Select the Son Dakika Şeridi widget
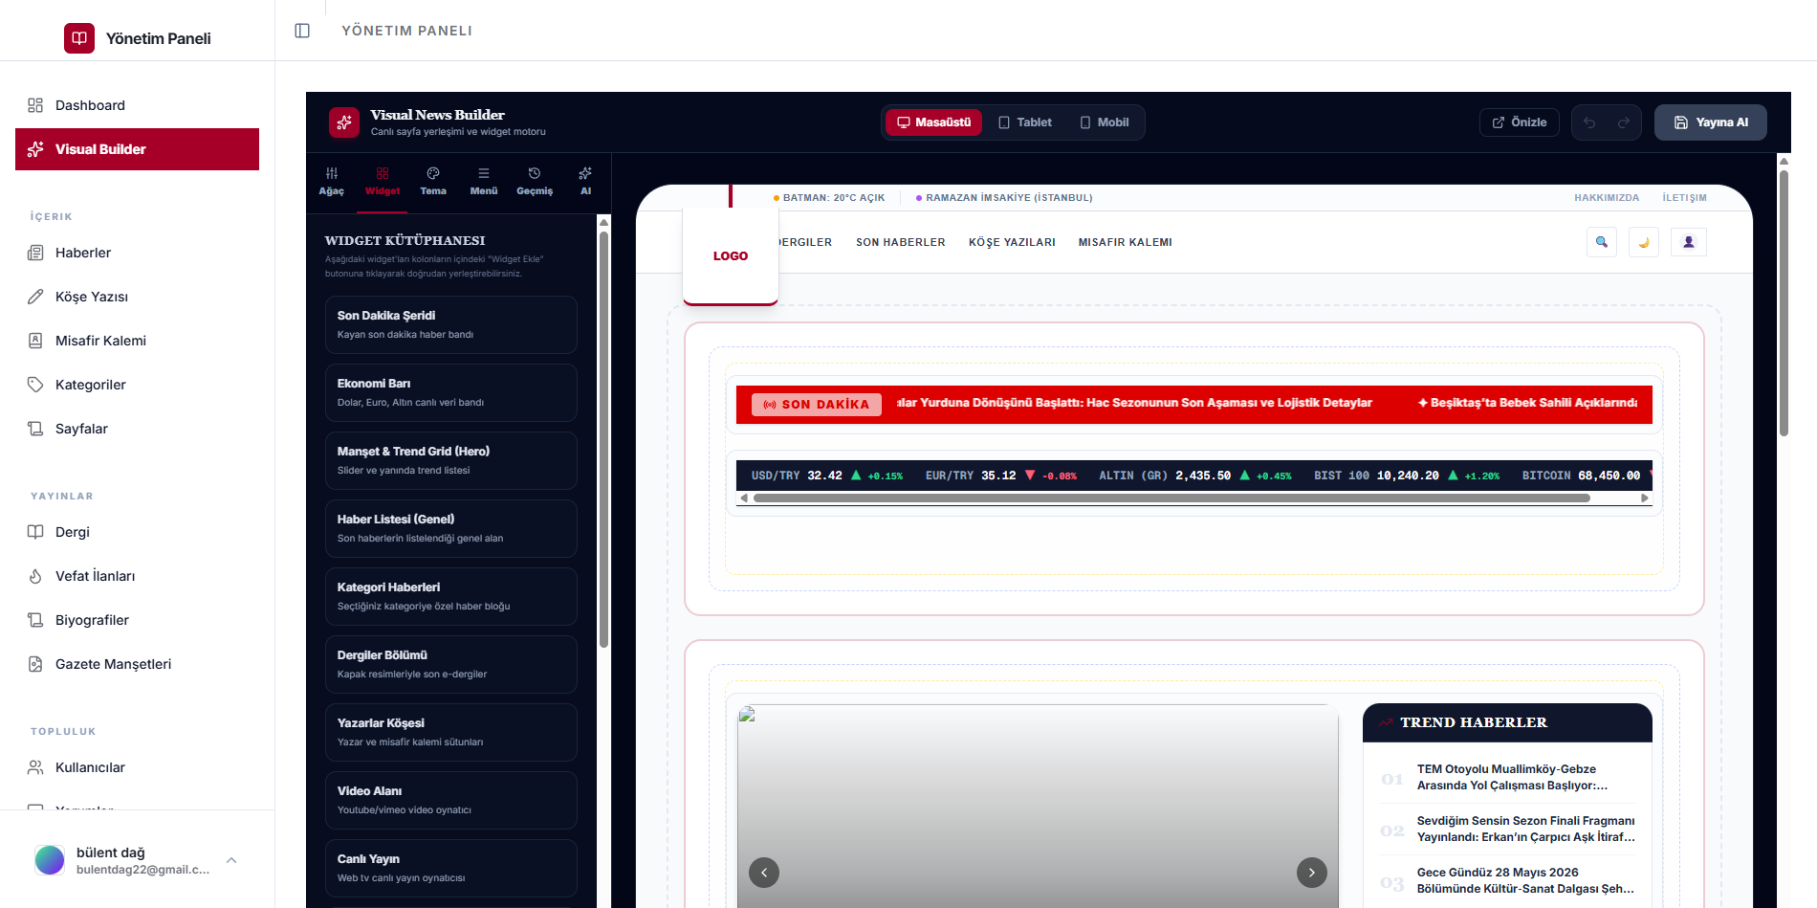The width and height of the screenshot is (1817, 908). [x=451, y=324]
